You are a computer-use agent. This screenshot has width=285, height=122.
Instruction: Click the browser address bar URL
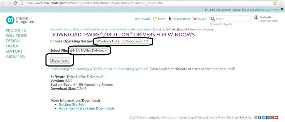[x=94, y=3]
